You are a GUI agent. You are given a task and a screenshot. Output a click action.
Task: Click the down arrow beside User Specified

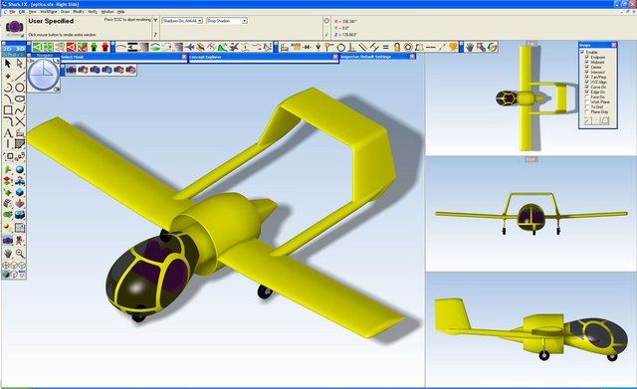pyautogui.click(x=155, y=20)
